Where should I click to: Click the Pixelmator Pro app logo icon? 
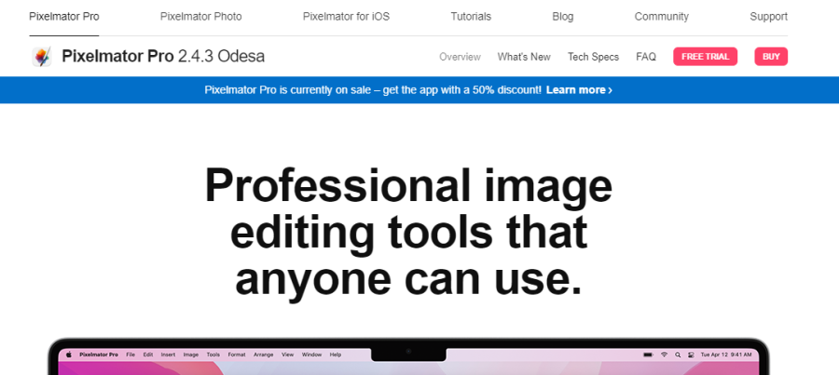42,57
